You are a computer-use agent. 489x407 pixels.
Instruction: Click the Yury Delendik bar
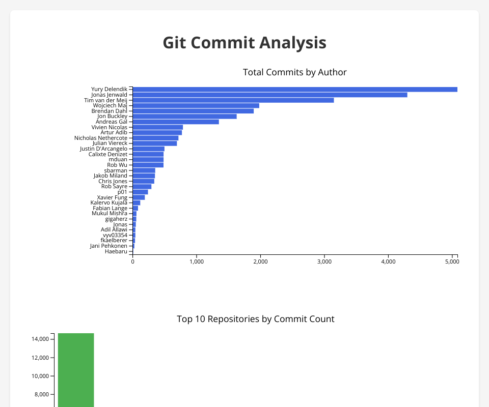coord(294,90)
